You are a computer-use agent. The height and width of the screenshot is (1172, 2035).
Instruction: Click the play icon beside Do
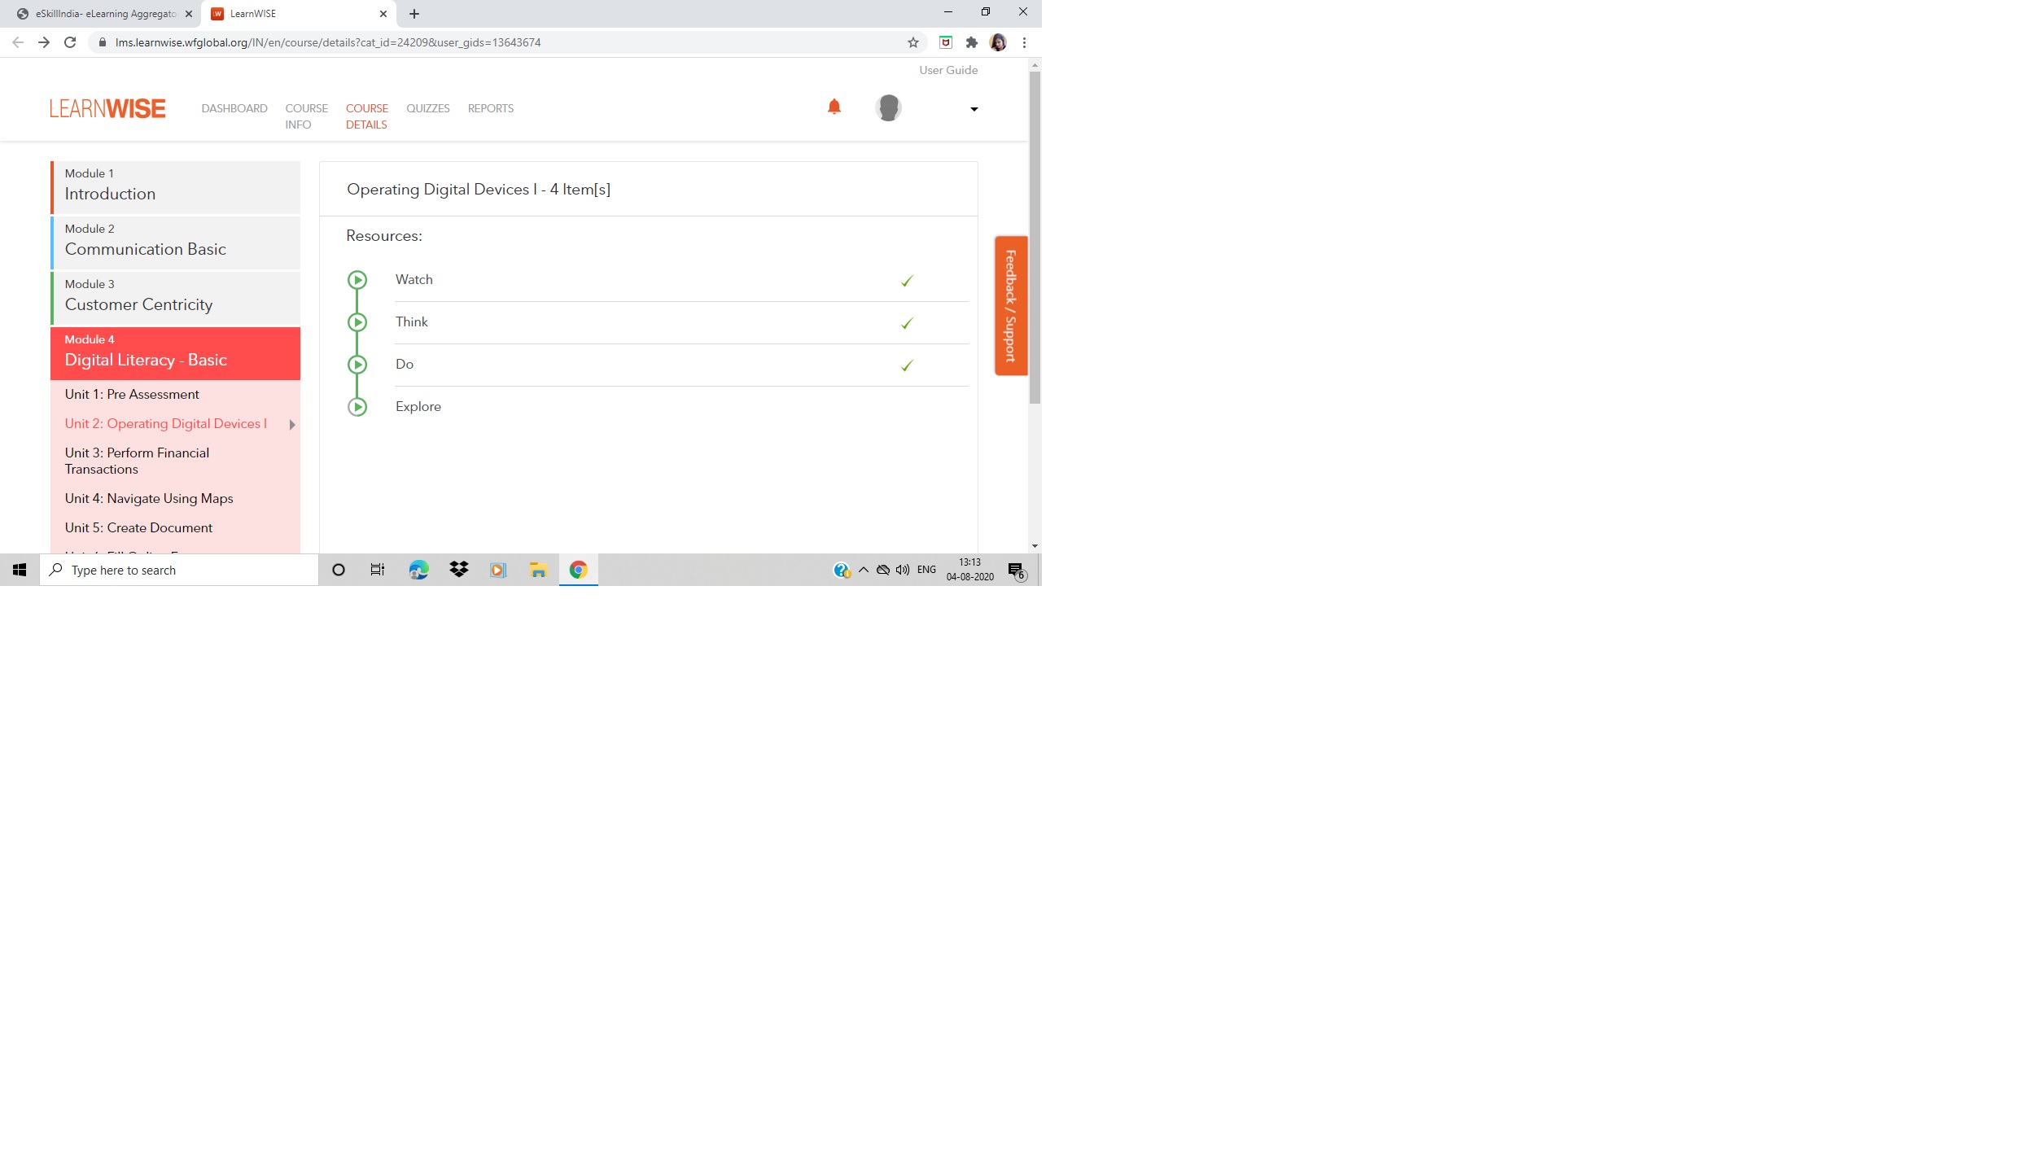tap(357, 365)
